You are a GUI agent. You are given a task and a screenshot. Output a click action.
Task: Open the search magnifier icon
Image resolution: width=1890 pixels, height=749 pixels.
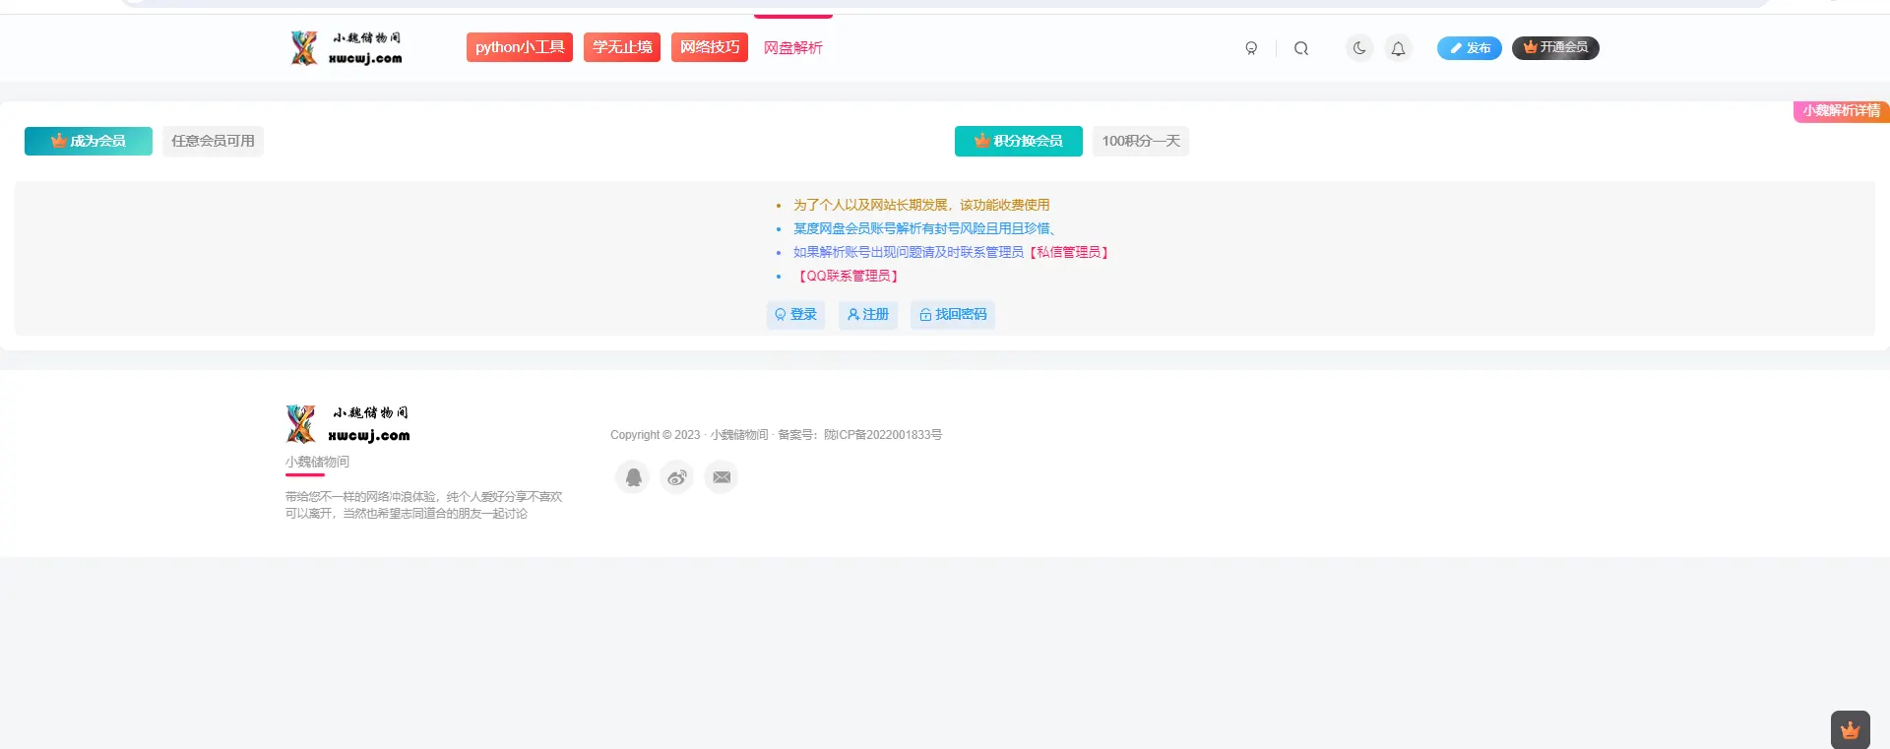click(x=1301, y=48)
